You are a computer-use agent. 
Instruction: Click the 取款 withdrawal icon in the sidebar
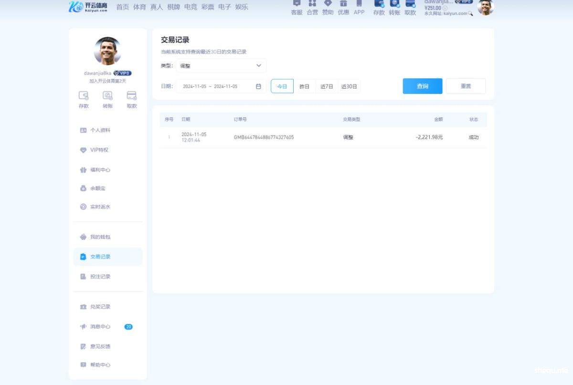click(x=132, y=99)
